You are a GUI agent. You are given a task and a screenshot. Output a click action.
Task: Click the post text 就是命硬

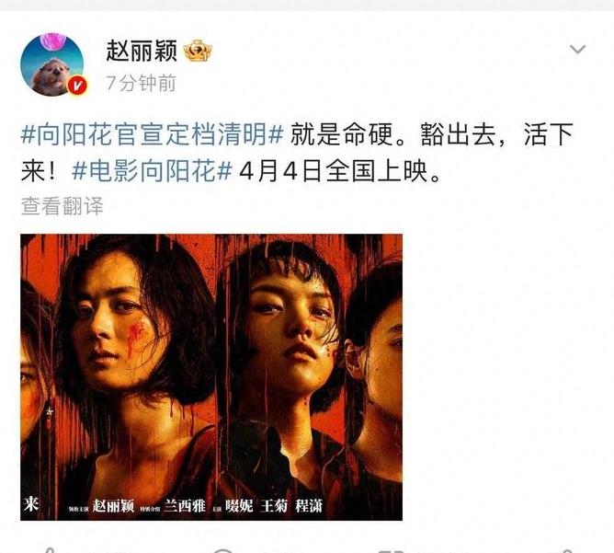click(x=341, y=134)
